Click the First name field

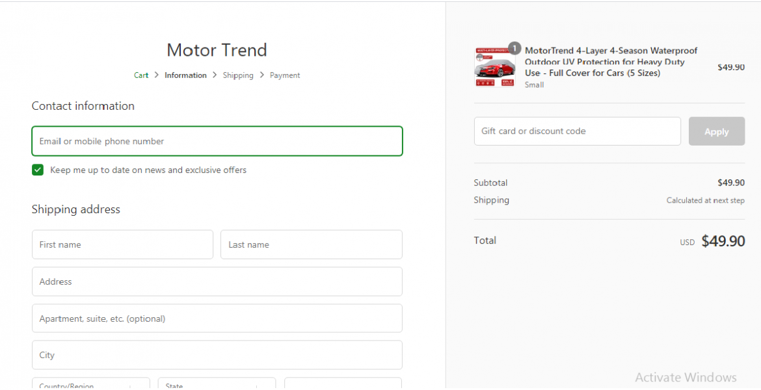pyautogui.click(x=122, y=244)
